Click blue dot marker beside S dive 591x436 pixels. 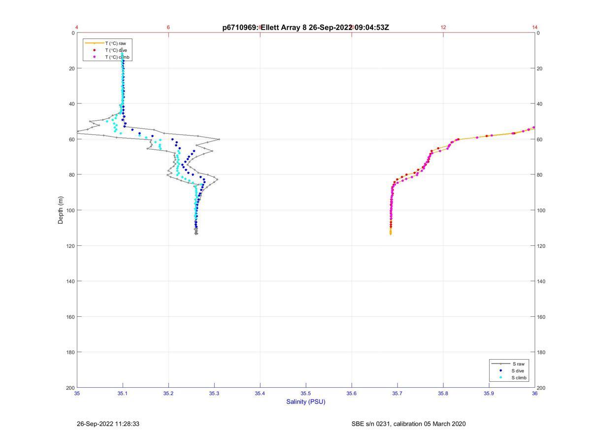(501, 370)
